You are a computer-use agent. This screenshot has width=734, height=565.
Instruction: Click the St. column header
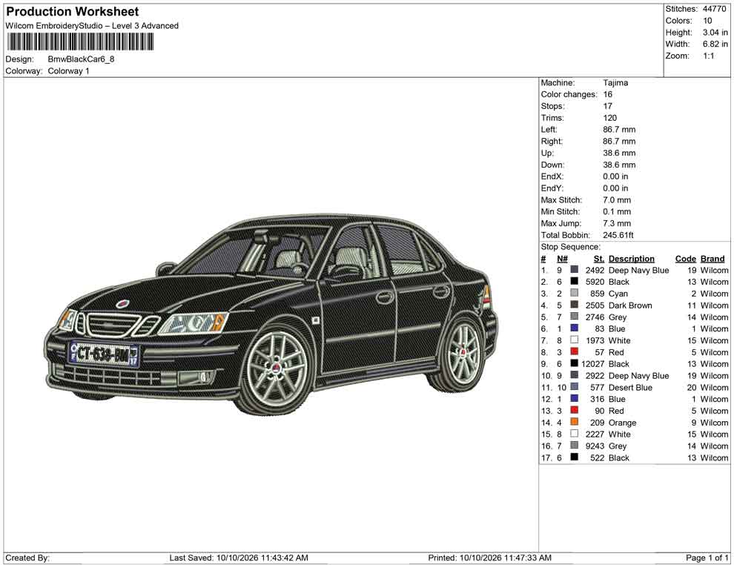point(599,259)
